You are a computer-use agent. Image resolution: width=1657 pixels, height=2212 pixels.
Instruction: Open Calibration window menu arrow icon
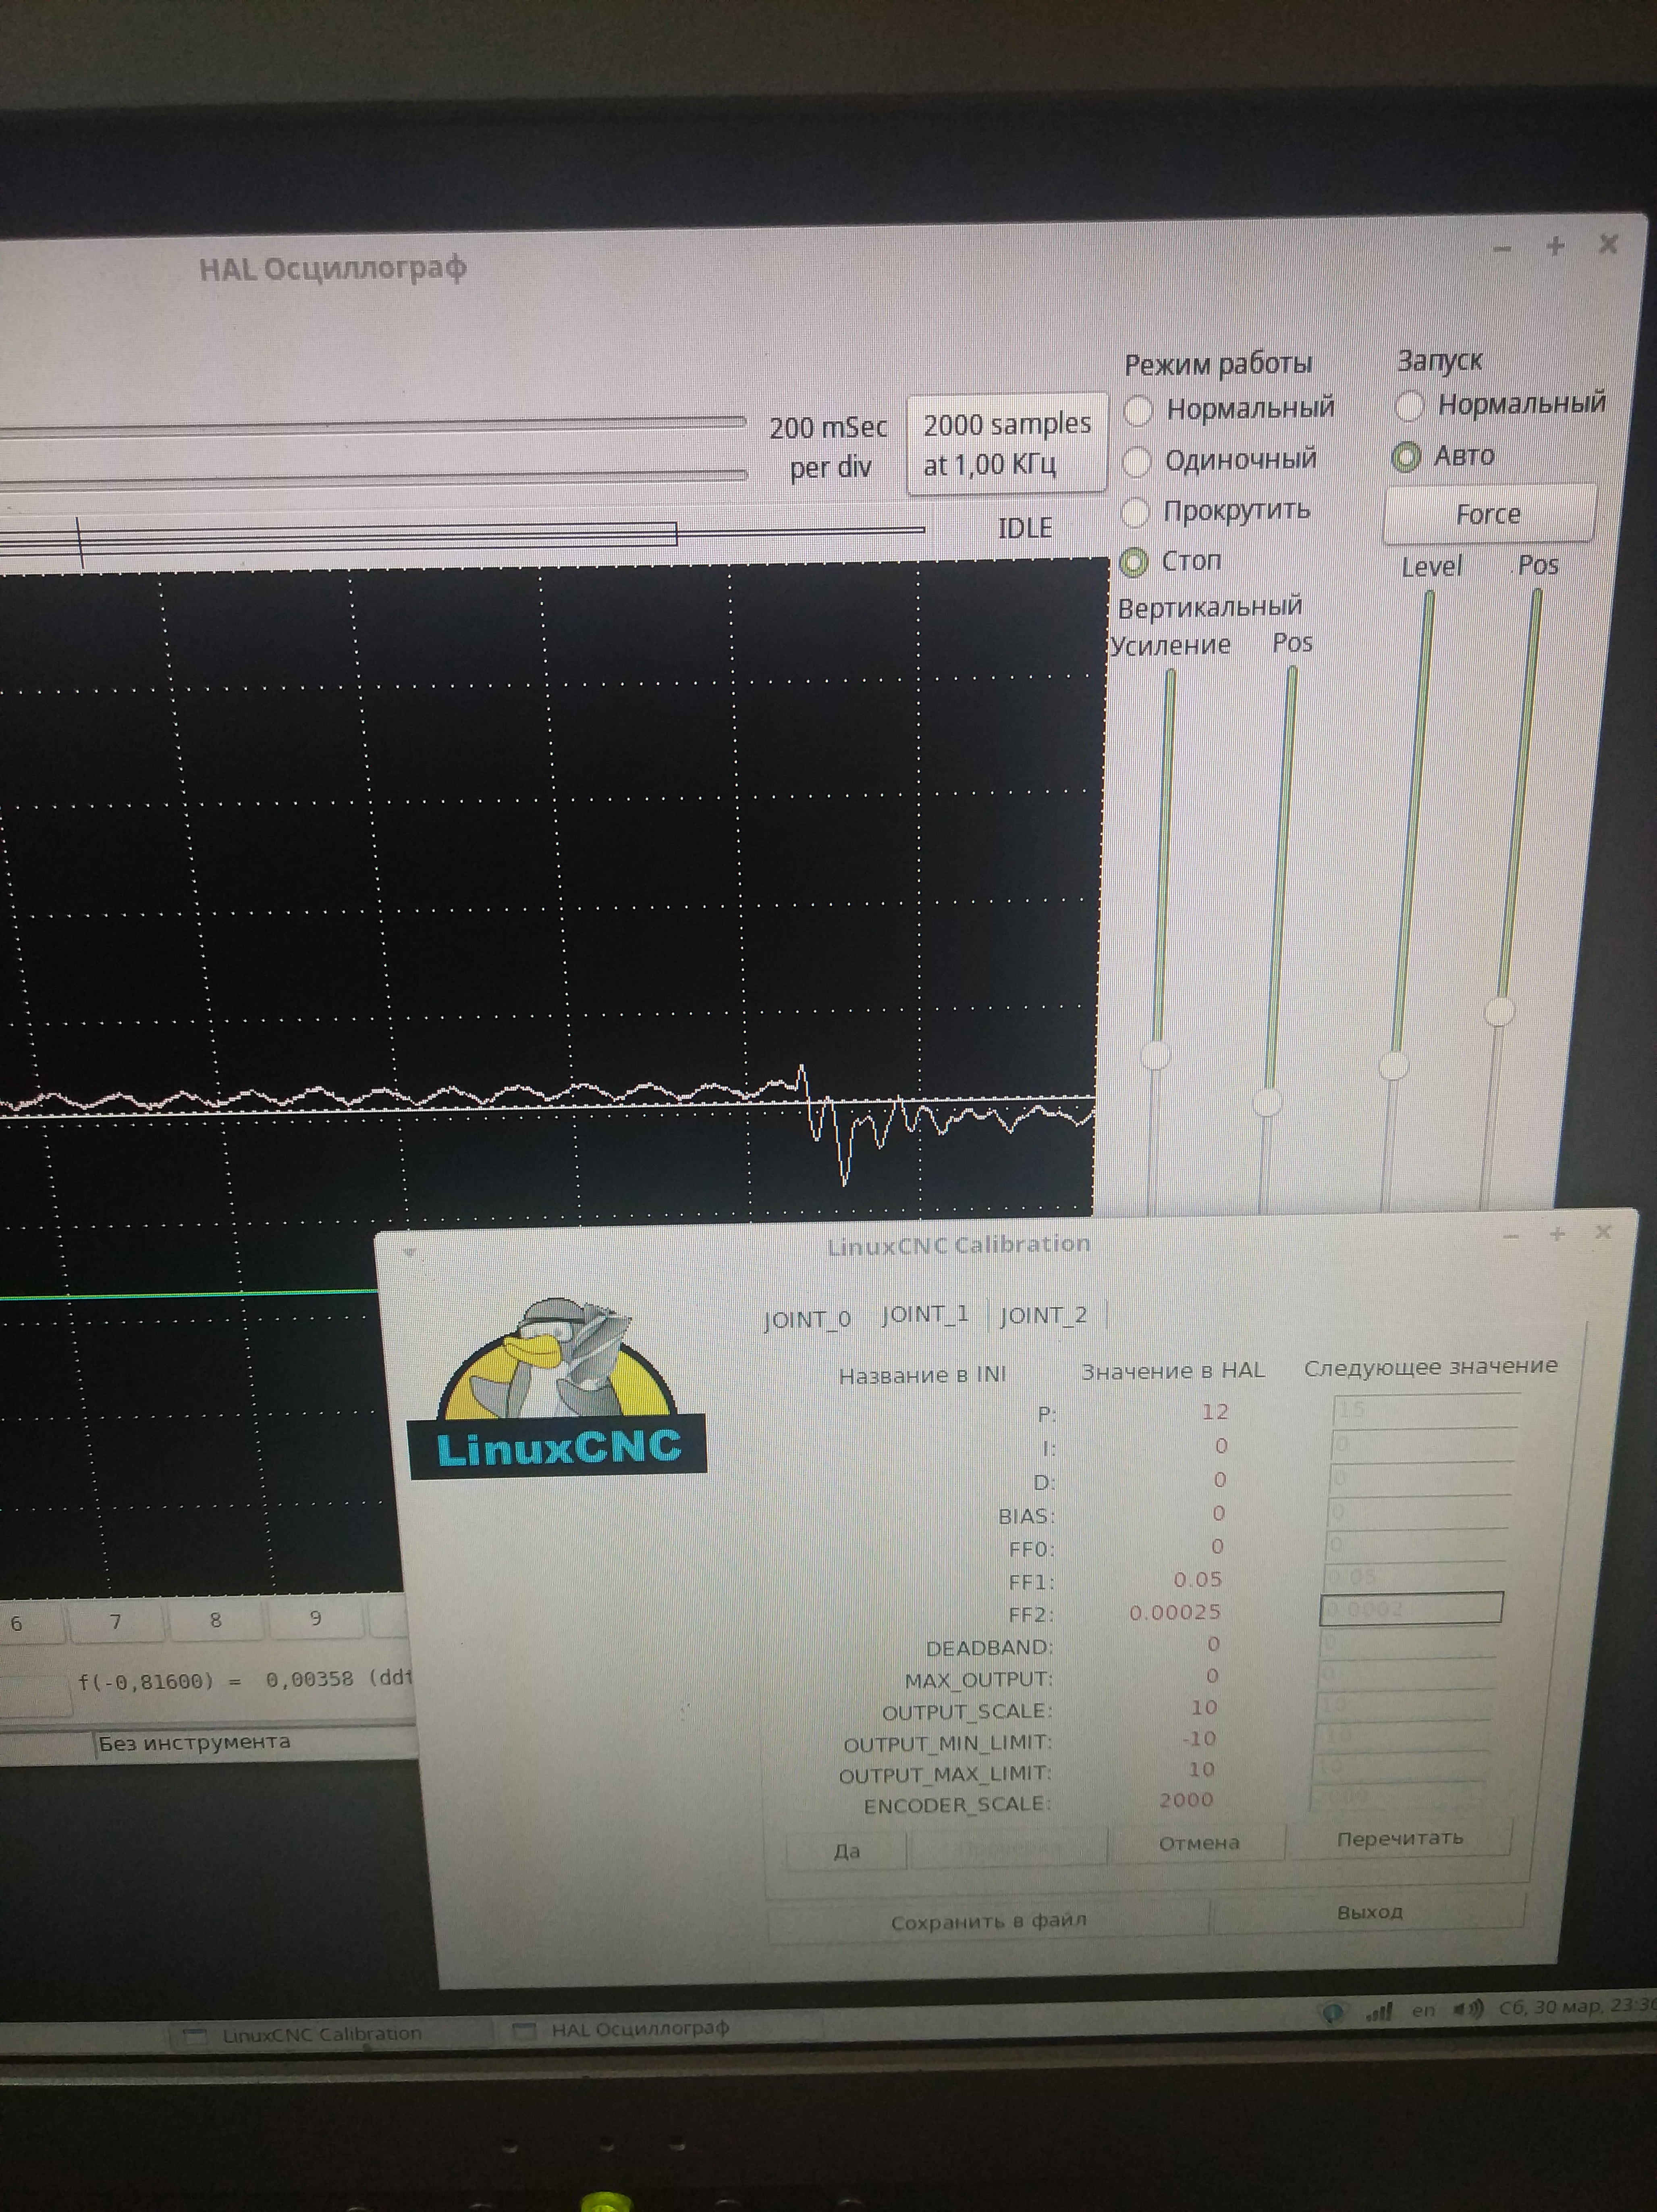point(409,1252)
